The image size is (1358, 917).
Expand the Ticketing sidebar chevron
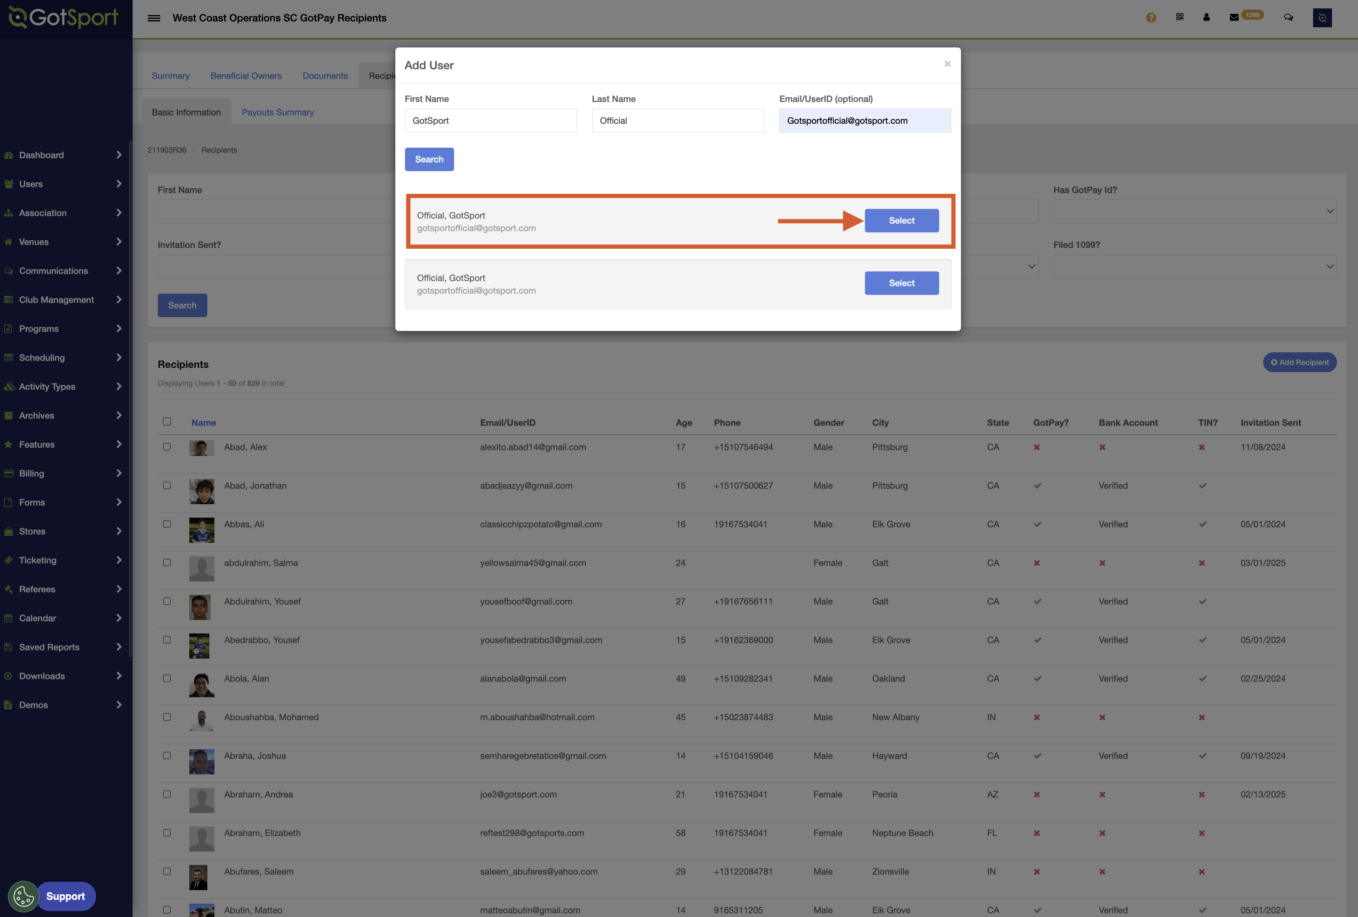(119, 560)
